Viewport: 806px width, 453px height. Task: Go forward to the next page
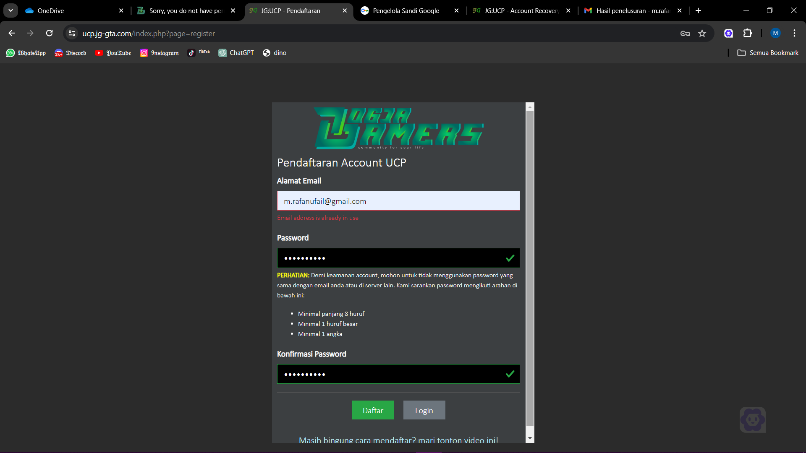tap(30, 33)
